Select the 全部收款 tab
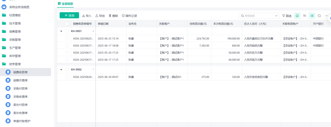 66,4
